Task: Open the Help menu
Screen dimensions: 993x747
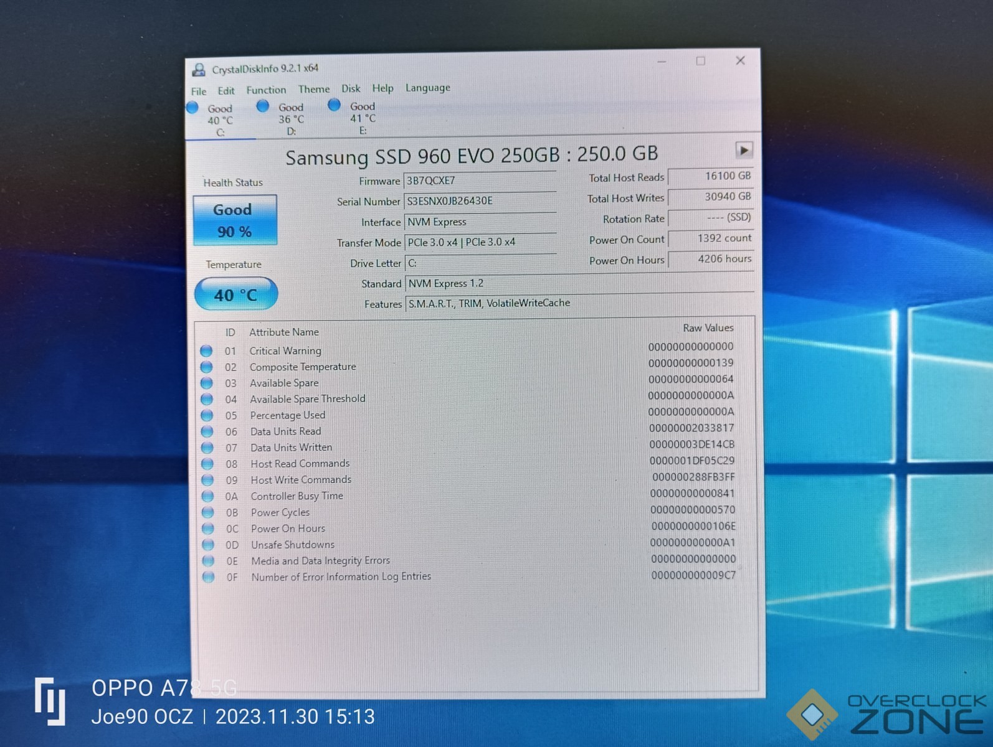Action: tap(382, 88)
